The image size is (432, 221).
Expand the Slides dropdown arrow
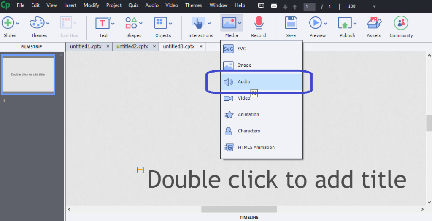pyautogui.click(x=18, y=24)
